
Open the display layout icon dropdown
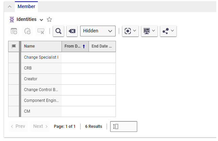[149, 31]
